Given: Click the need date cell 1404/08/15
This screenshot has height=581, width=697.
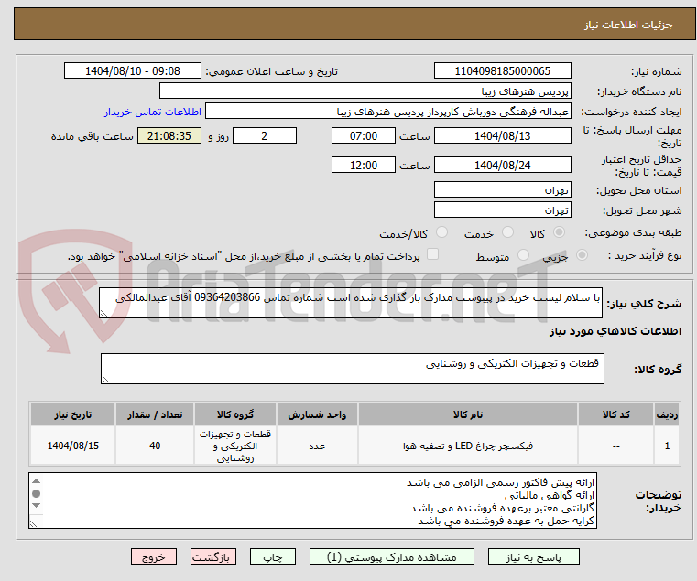Looking at the screenshot, I should tap(73, 446).
